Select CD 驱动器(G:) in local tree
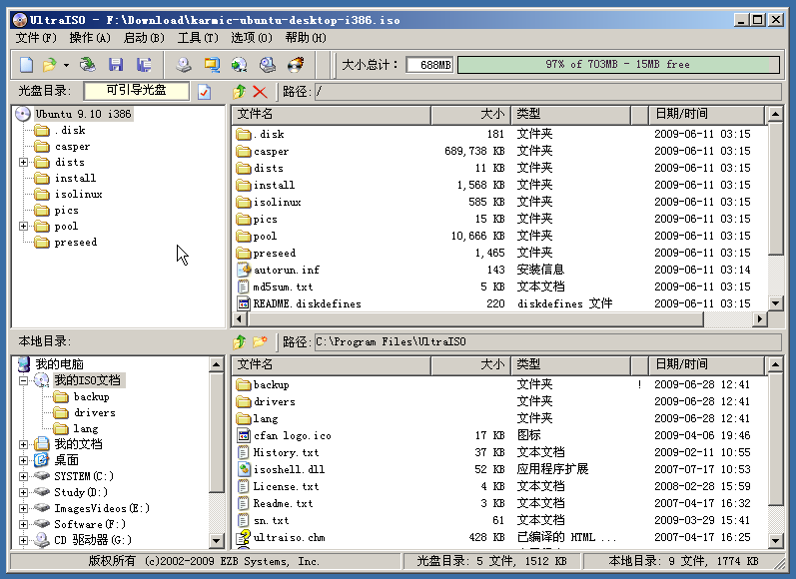The height and width of the screenshot is (579, 796). point(93,540)
